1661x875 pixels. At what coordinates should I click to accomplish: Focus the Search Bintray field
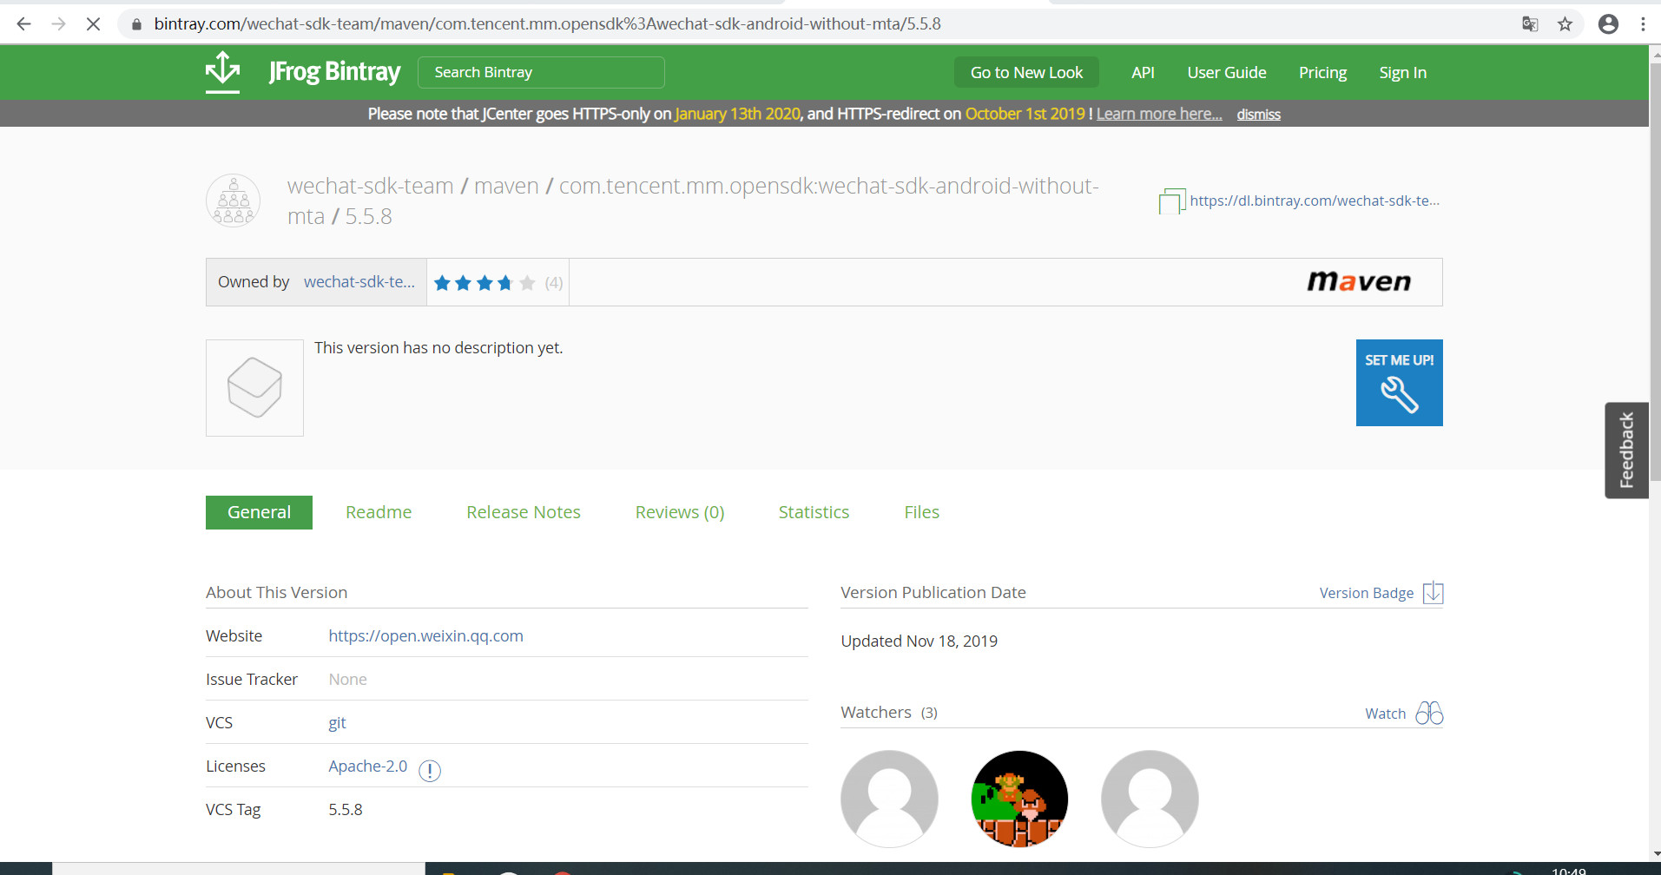(x=541, y=72)
